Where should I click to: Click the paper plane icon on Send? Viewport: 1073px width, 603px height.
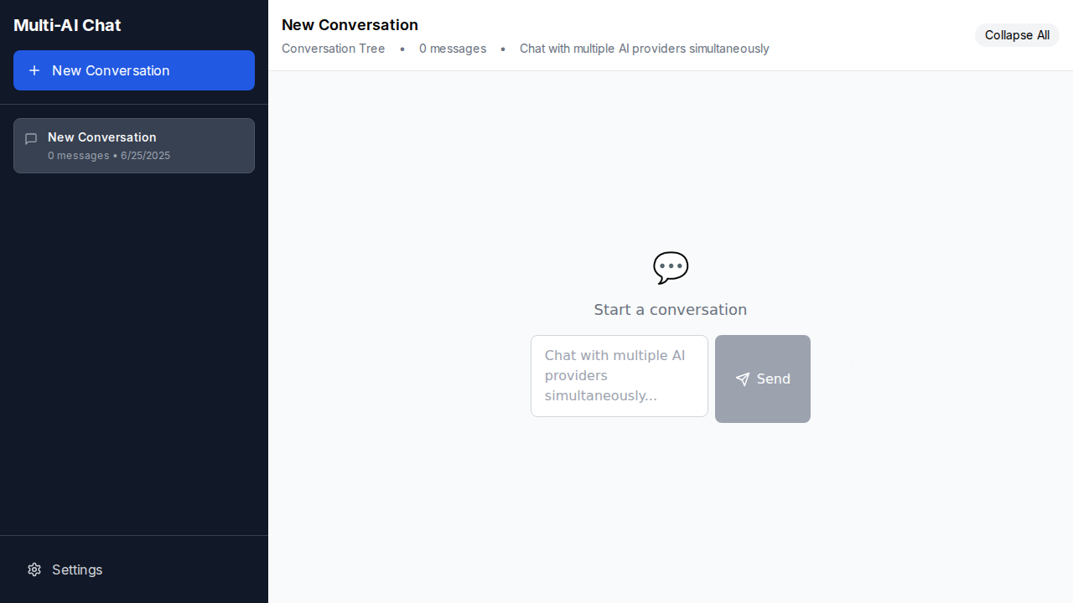tap(743, 379)
